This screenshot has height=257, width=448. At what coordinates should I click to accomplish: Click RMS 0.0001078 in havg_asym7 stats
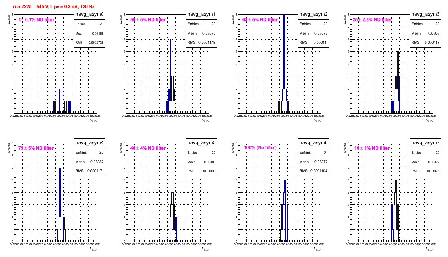pyautogui.click(x=426, y=171)
